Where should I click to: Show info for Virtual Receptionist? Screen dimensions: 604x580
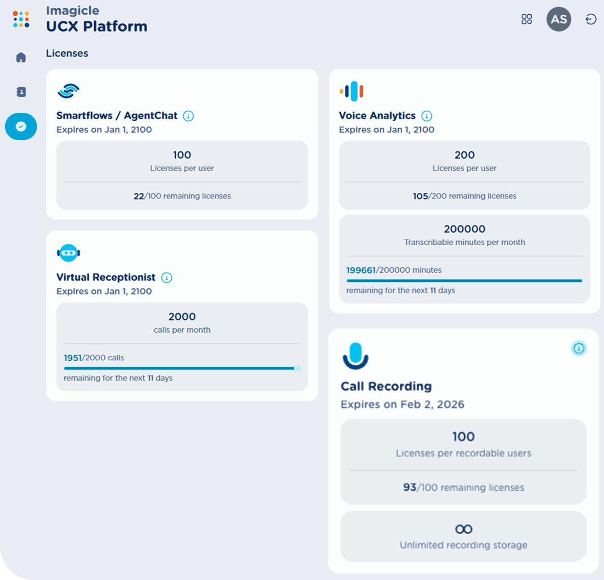coord(167,278)
